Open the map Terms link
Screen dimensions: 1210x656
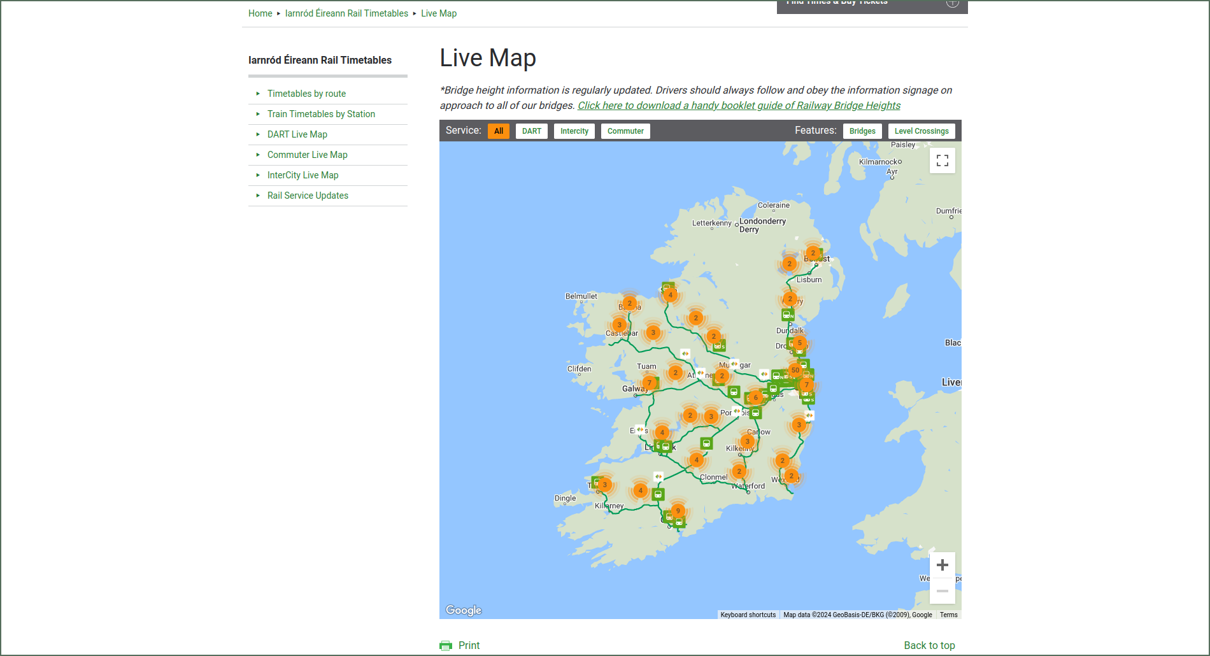(948, 615)
